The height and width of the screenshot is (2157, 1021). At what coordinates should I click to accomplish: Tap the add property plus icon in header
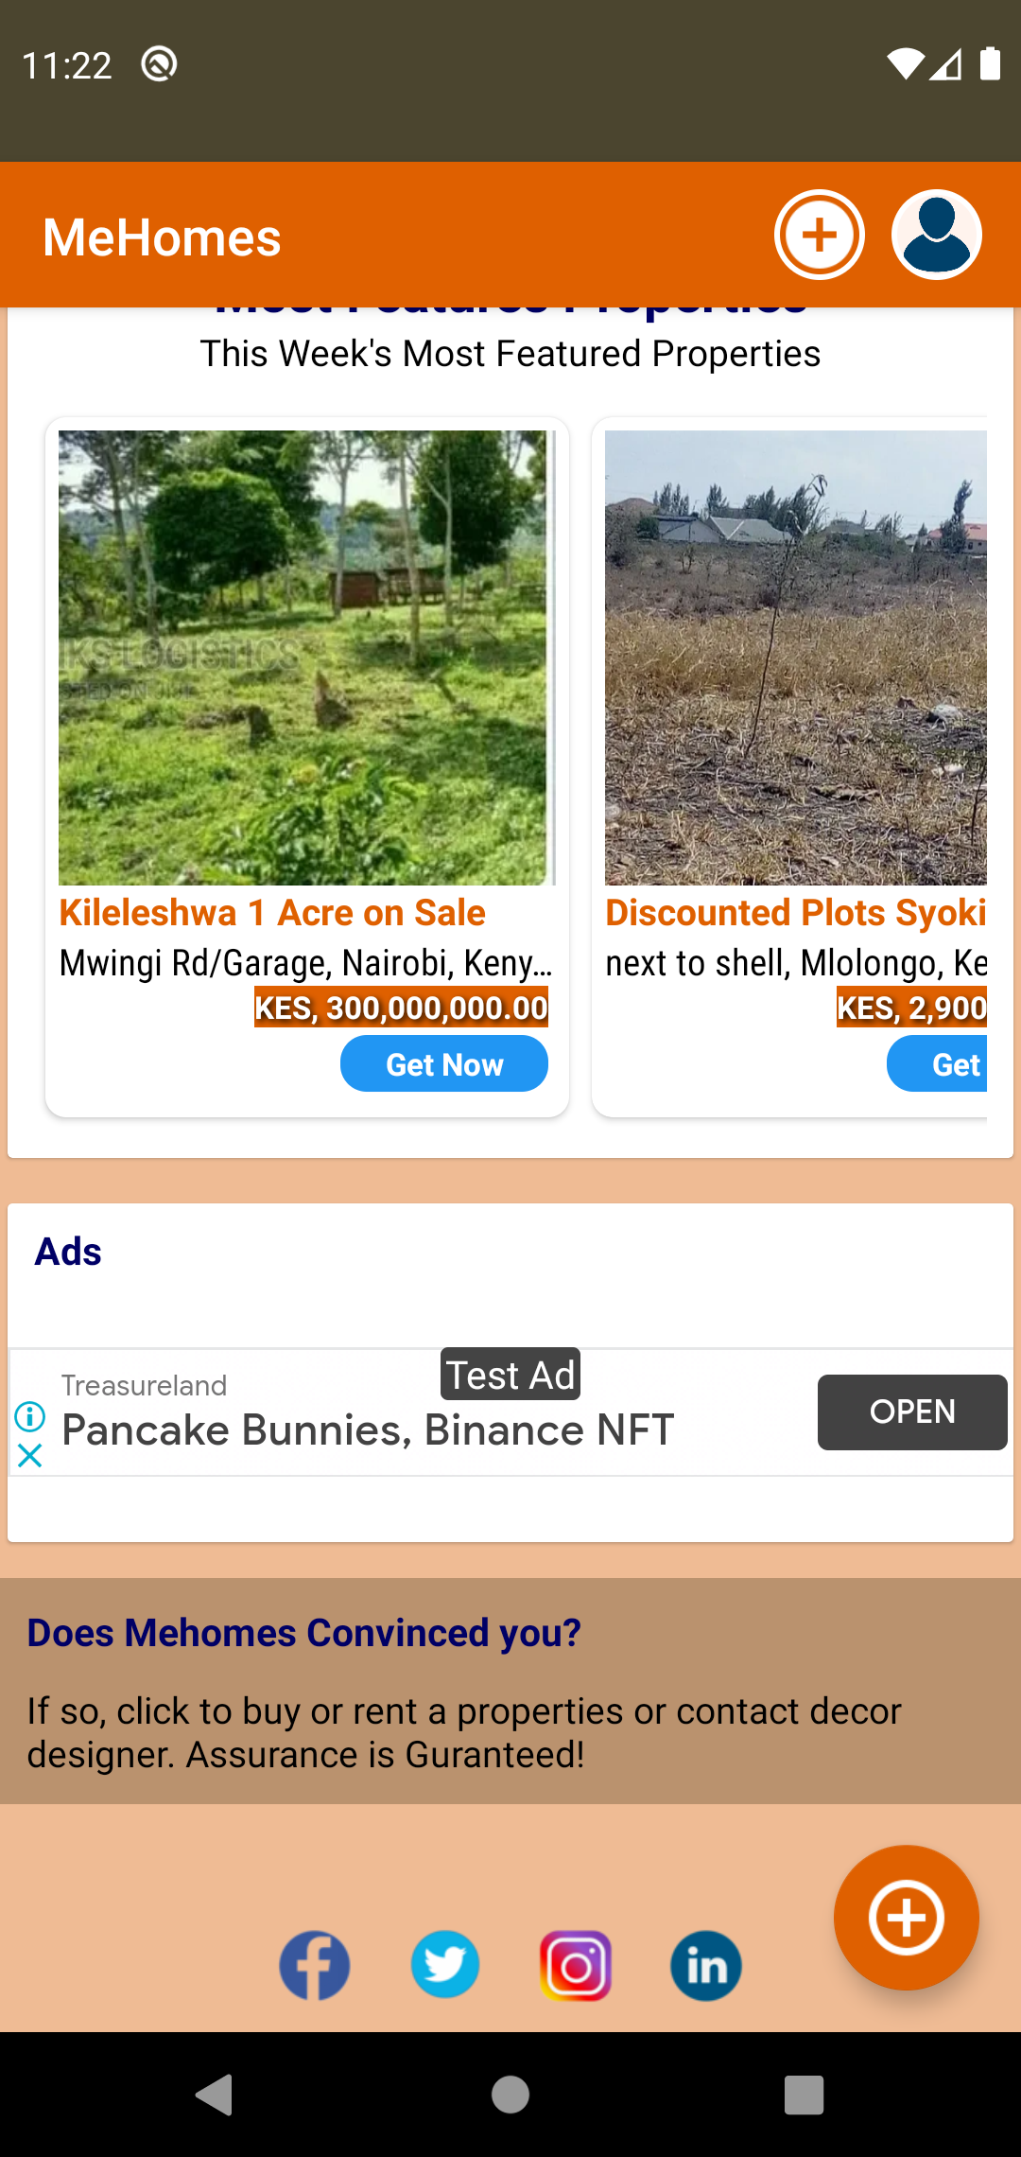[819, 235]
